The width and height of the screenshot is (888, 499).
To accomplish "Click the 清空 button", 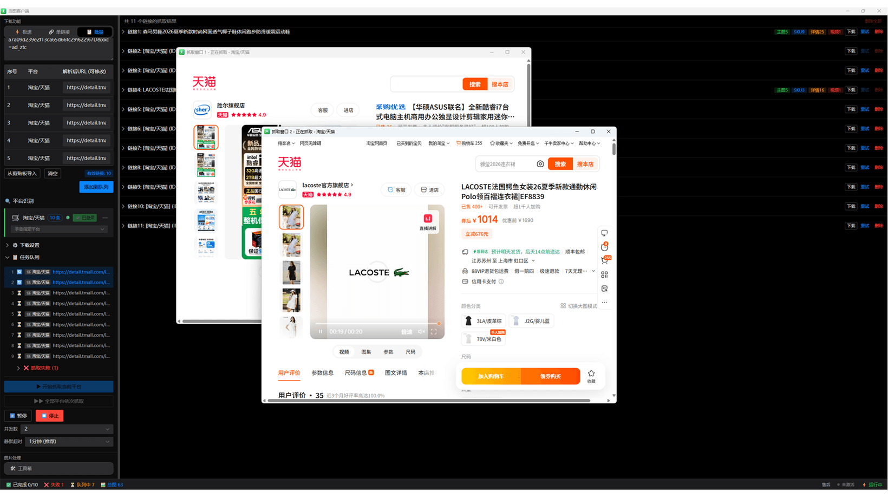I will 53,174.
